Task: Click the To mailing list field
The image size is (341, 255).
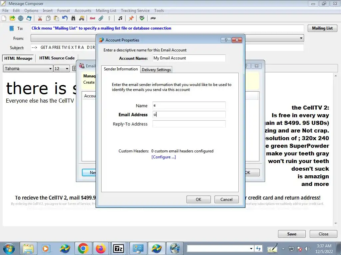Action: tap(167, 28)
